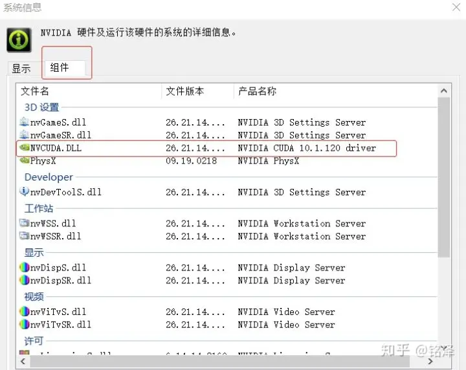Click the horizontal scrollbar thumb

click(220, 361)
